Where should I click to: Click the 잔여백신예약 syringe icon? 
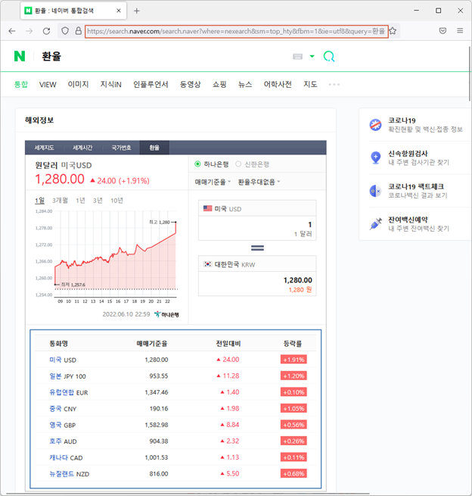tap(375, 224)
